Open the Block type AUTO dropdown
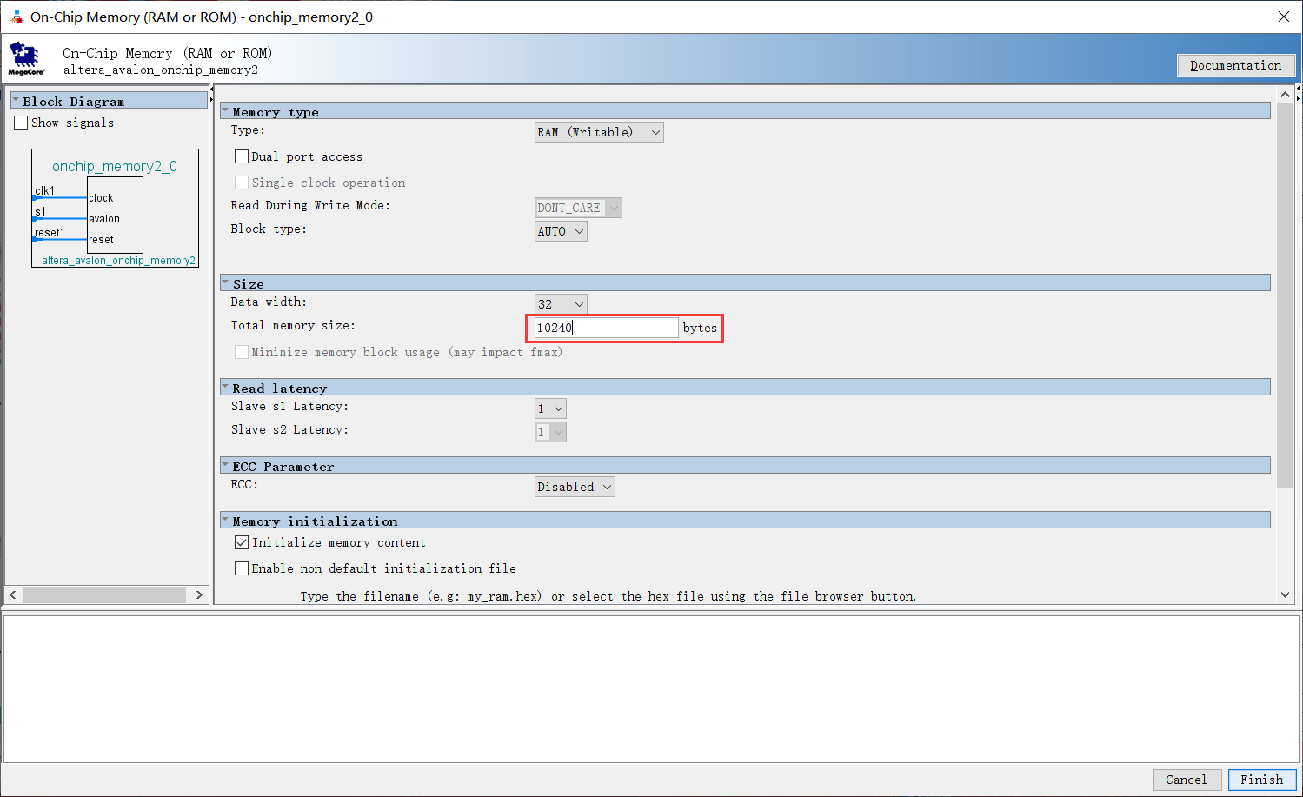The image size is (1303, 797). 561,231
